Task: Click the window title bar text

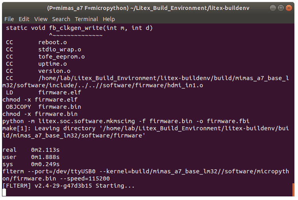Action: pos(149,8)
